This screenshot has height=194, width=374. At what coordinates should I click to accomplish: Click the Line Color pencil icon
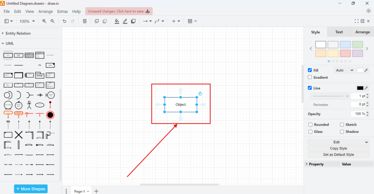point(125,21)
